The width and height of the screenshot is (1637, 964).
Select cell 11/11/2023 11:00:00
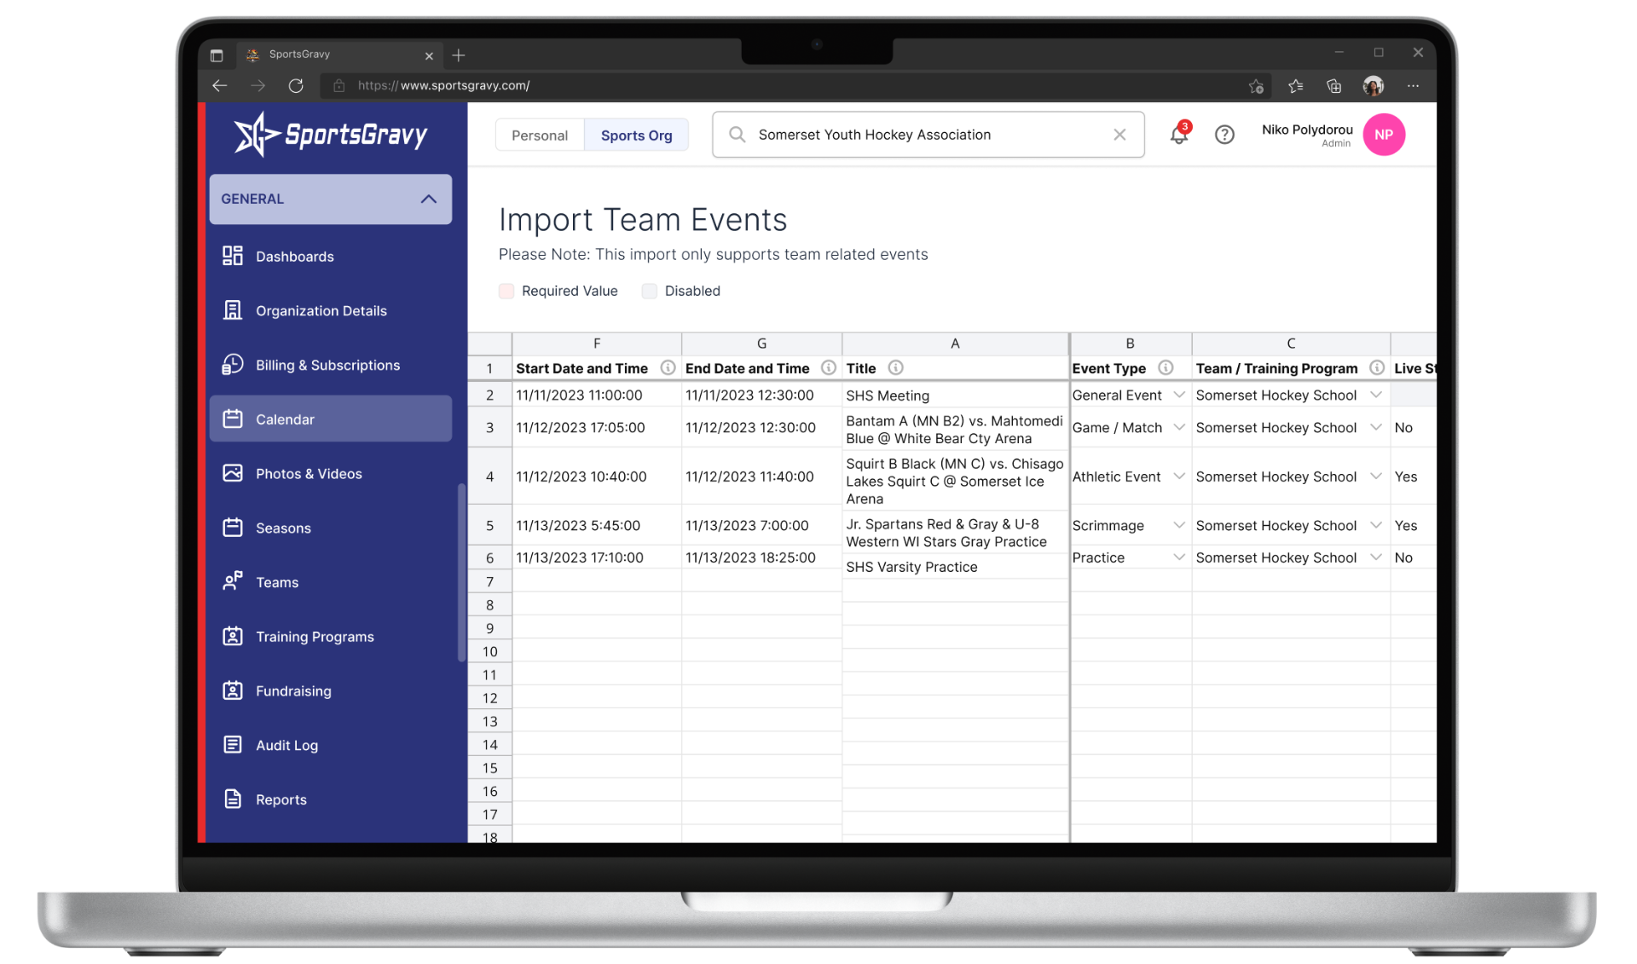coord(596,395)
